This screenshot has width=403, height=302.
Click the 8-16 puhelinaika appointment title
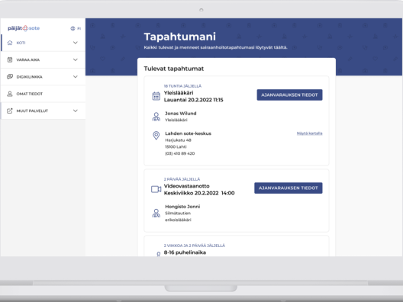185,252
